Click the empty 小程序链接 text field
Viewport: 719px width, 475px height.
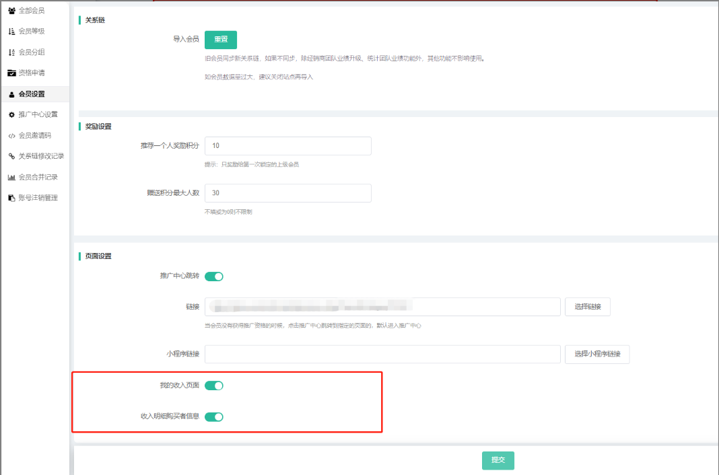coord(382,354)
